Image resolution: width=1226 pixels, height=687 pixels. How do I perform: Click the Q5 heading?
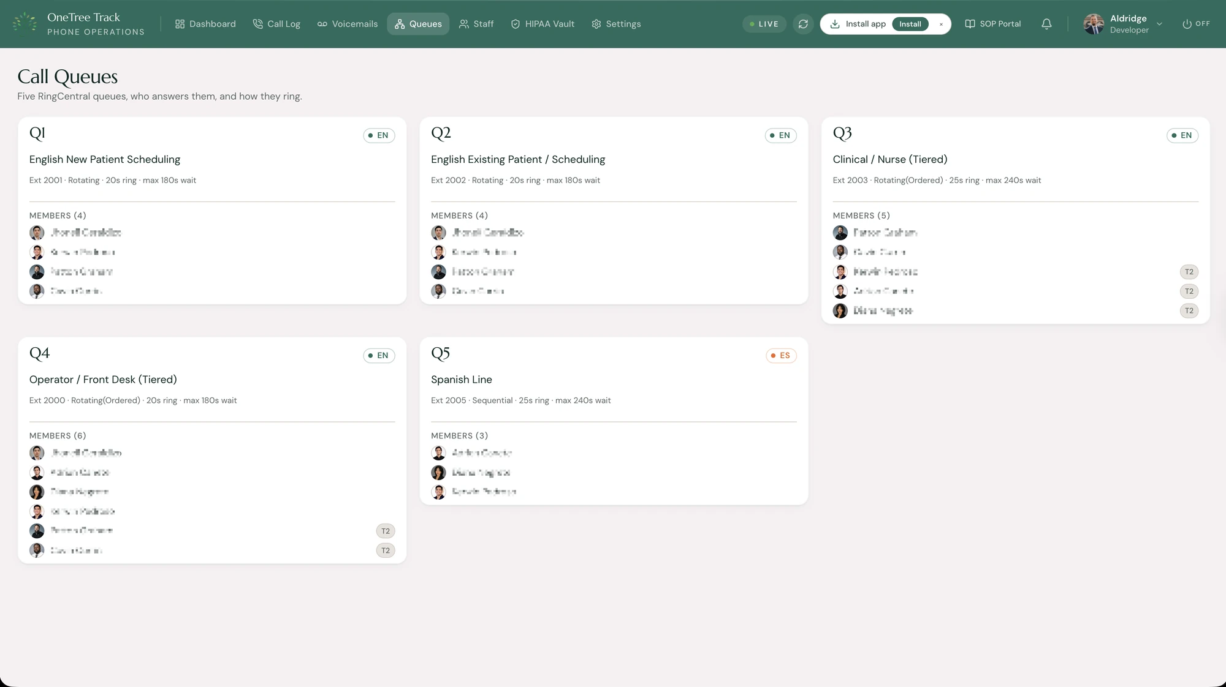[x=441, y=354]
